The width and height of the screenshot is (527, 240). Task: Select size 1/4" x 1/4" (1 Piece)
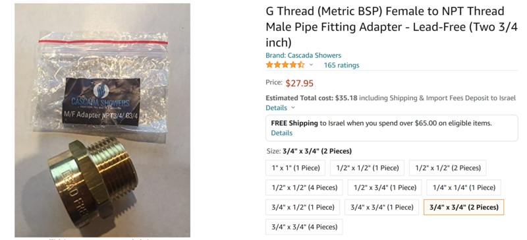click(464, 187)
